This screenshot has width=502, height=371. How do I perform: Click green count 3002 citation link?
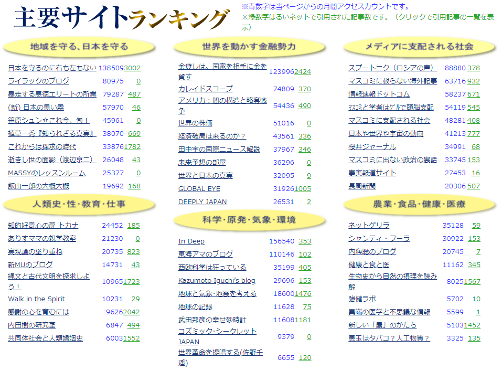coord(132,68)
